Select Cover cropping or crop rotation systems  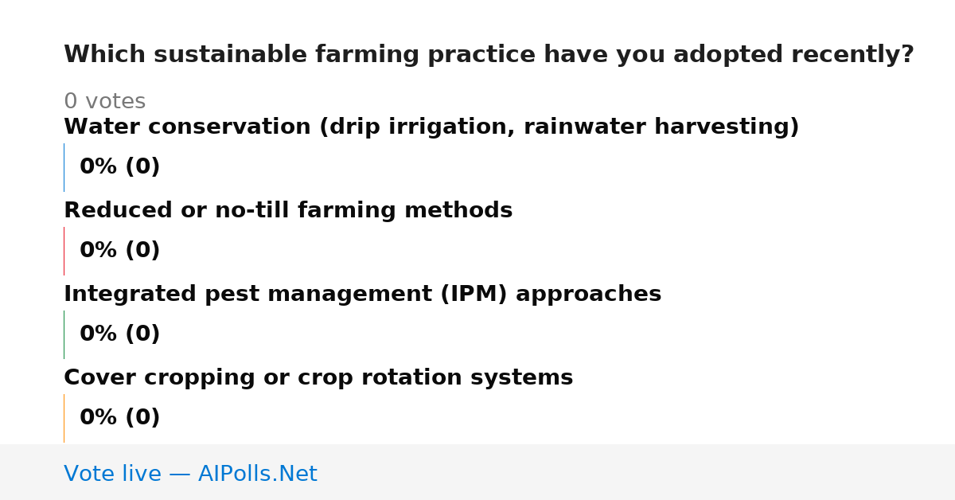pos(318,378)
